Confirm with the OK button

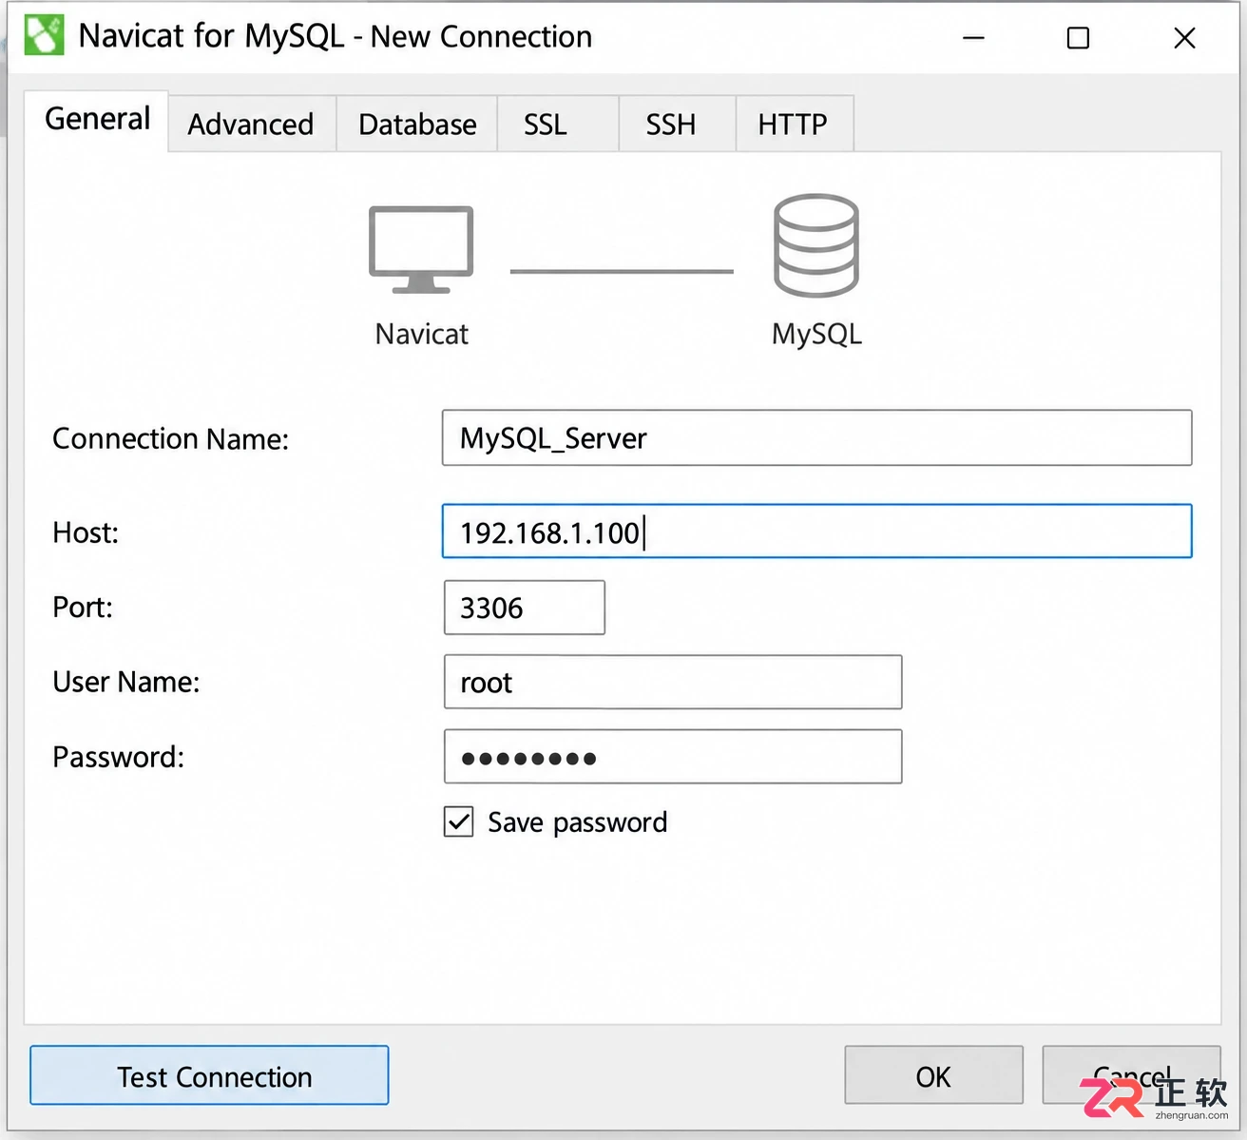pos(933,1075)
